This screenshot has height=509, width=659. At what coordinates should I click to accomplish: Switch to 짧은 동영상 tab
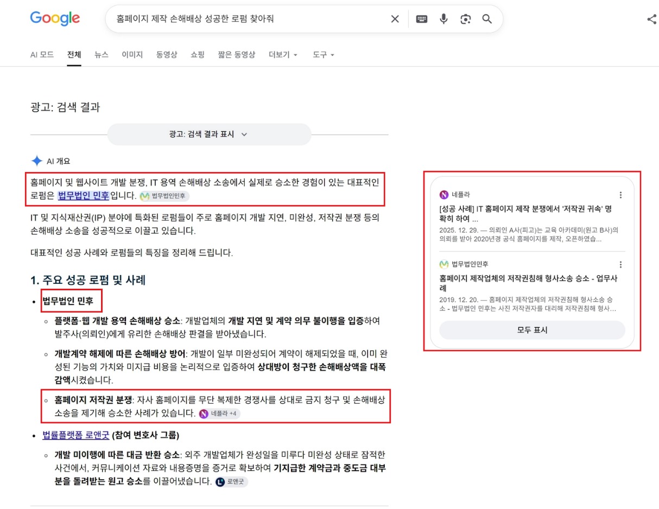pyautogui.click(x=237, y=55)
